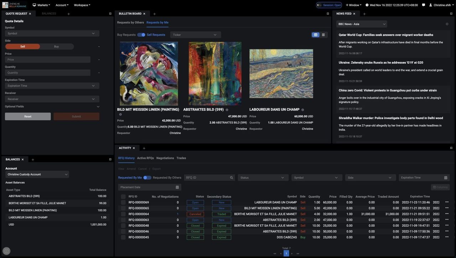Screen dimensions: 456x258
Task: Open calendar for Placement Date filter
Action: pos(177,187)
